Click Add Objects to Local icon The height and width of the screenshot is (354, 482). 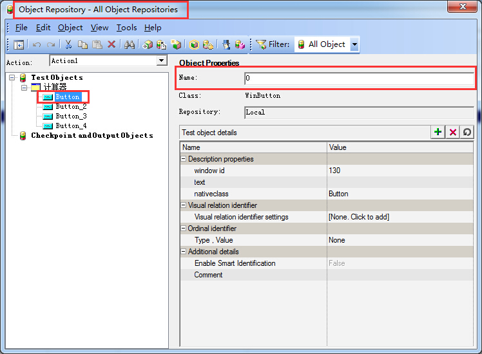pos(148,45)
